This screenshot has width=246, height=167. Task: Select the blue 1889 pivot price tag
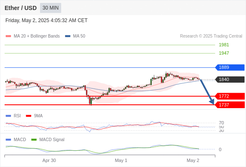230,67
